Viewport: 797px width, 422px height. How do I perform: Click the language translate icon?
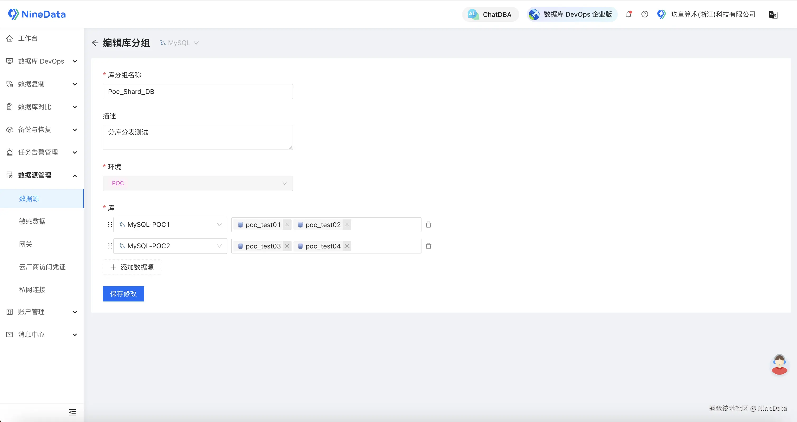[773, 15]
